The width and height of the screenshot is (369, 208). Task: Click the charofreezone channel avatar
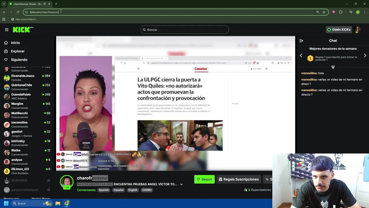[x=67, y=182]
